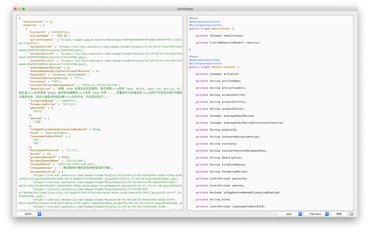Screen dimensions: 370x231
Task: Click the "artistId" : 1510357131 line
Action: point(49,32)
